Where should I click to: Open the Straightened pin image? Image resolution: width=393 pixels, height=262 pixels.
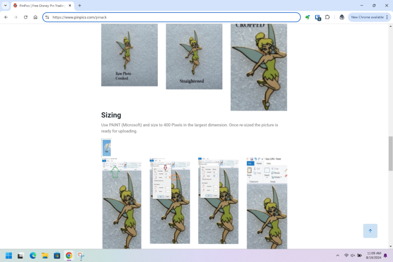[194, 57]
